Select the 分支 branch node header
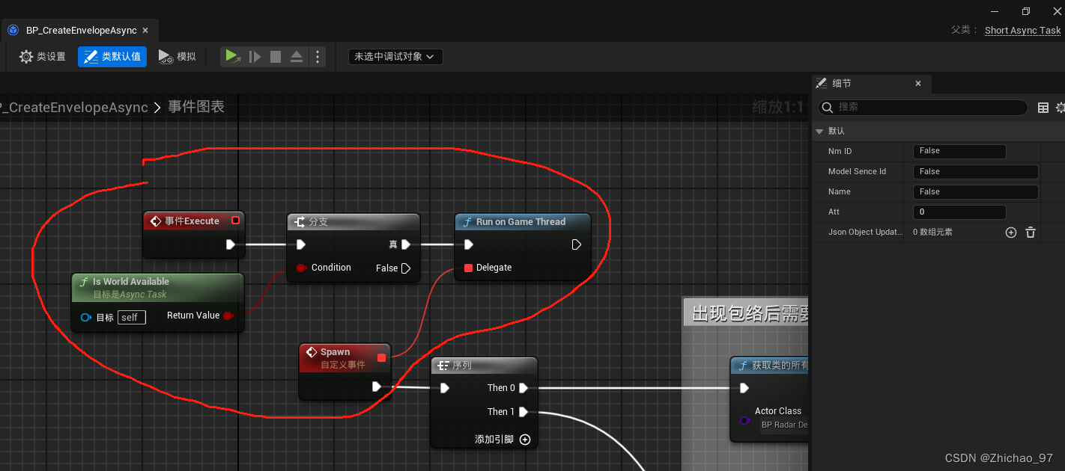 pos(354,222)
